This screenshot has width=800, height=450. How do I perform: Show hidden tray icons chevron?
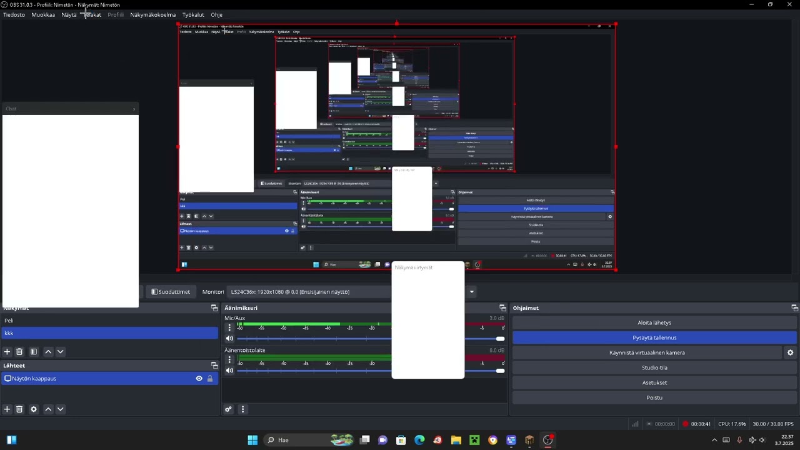714,440
